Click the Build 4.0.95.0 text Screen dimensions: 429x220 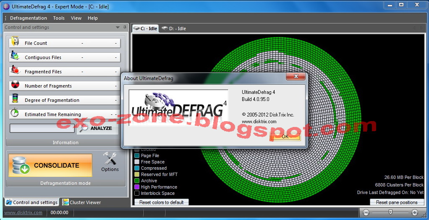[x=255, y=99]
